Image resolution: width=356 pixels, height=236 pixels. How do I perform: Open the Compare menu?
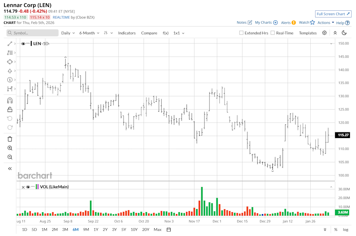(149, 33)
